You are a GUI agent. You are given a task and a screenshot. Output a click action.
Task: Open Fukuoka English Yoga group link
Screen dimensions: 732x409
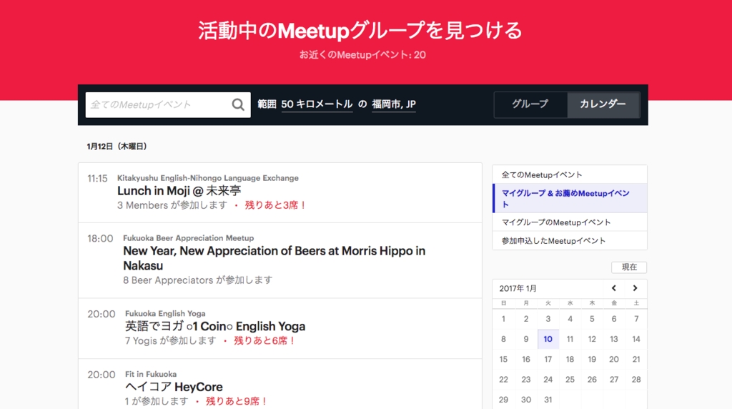pos(165,313)
